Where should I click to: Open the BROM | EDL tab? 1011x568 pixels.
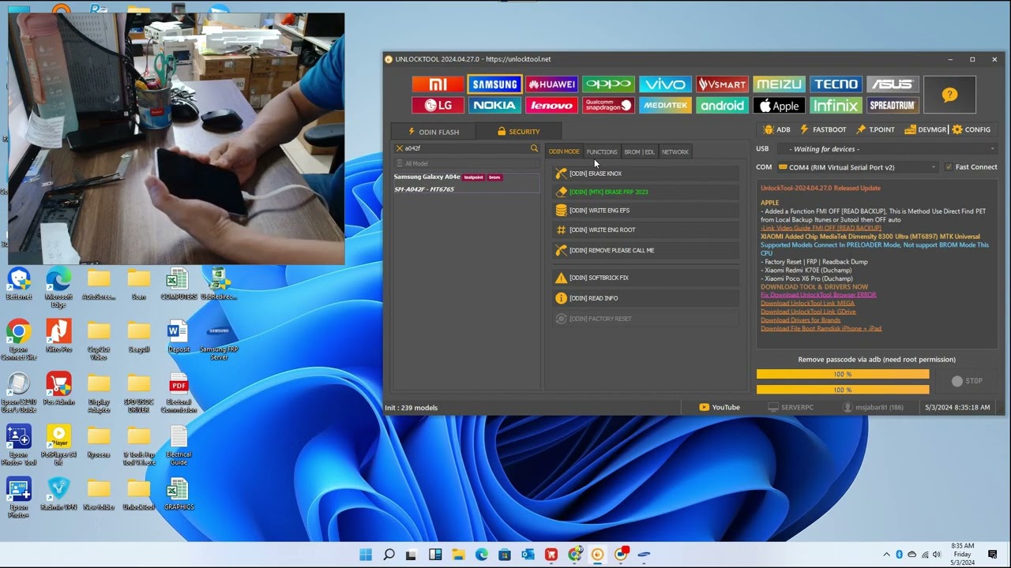(x=640, y=151)
